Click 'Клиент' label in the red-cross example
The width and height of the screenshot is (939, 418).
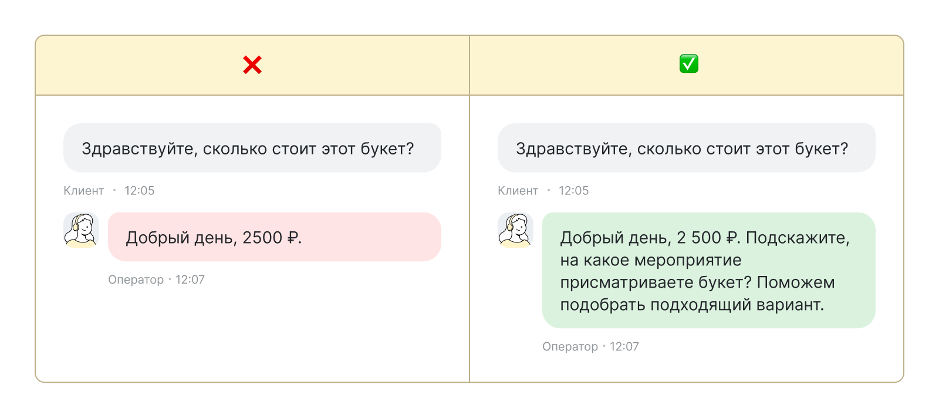[83, 191]
